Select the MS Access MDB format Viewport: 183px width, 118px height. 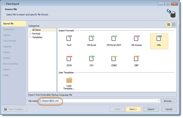(136, 41)
